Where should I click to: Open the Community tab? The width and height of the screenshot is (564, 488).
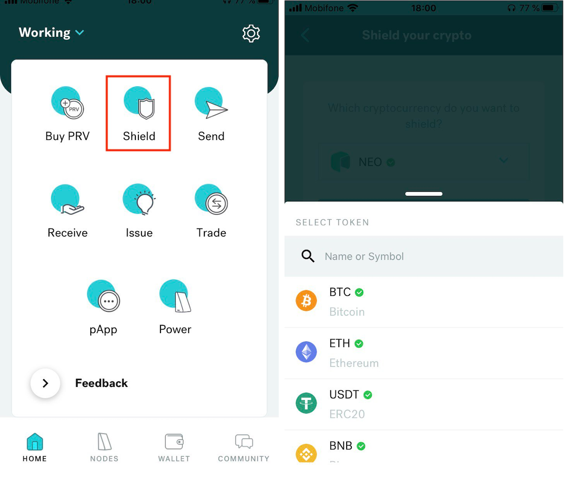(x=244, y=447)
